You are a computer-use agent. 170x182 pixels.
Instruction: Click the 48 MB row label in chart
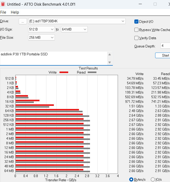click(9, 166)
